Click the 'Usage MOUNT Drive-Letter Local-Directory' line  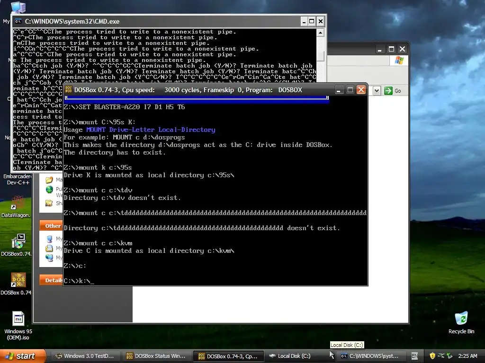139,130
